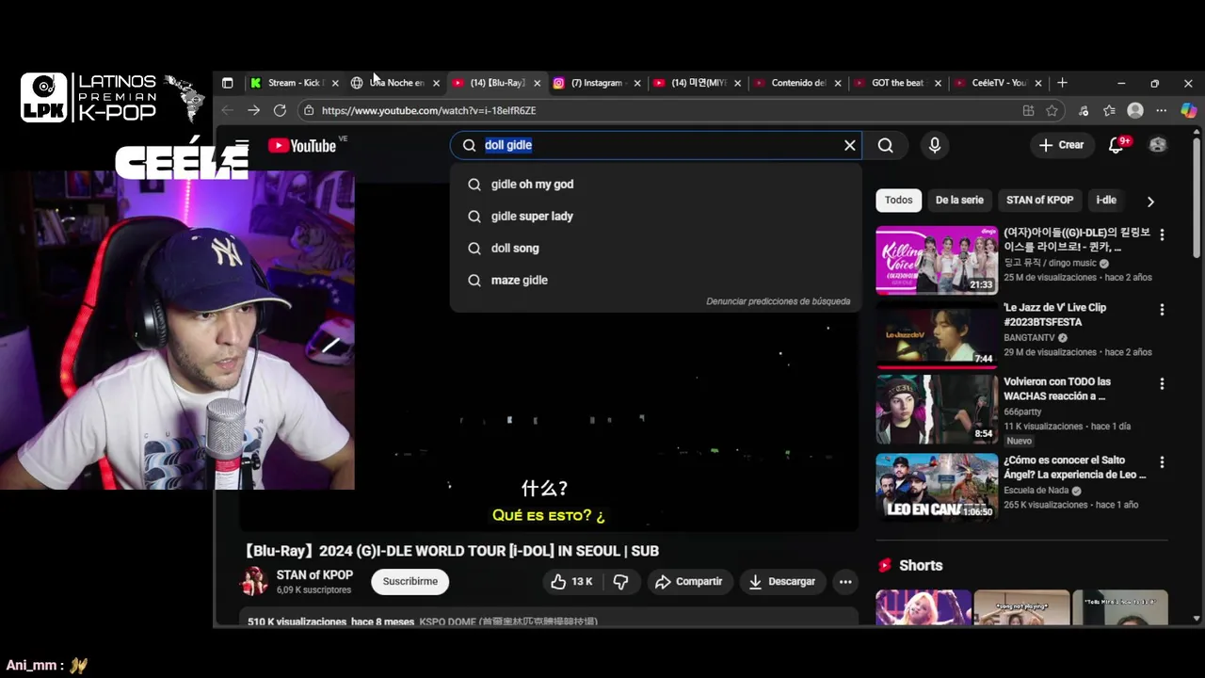Viewport: 1205px width, 678px height.
Task: Open Edge tab actions menu icon
Action: (227, 83)
